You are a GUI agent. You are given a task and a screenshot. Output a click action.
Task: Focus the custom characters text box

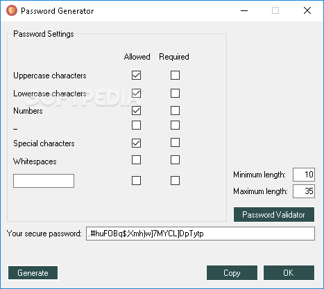click(x=44, y=181)
